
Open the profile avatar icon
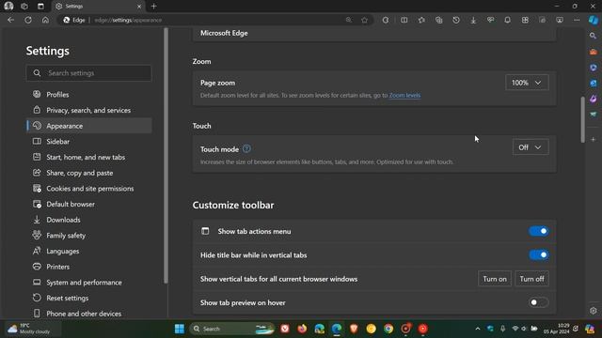pyautogui.click(x=8, y=7)
